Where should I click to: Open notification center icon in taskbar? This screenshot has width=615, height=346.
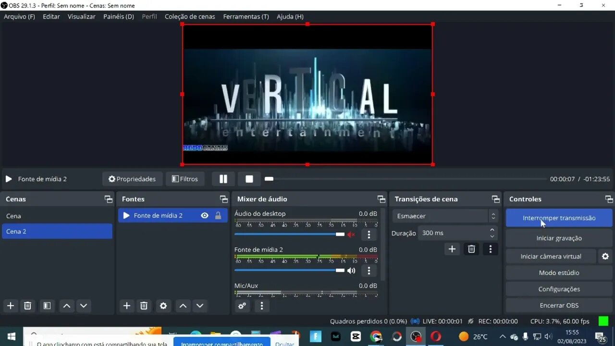point(601,337)
